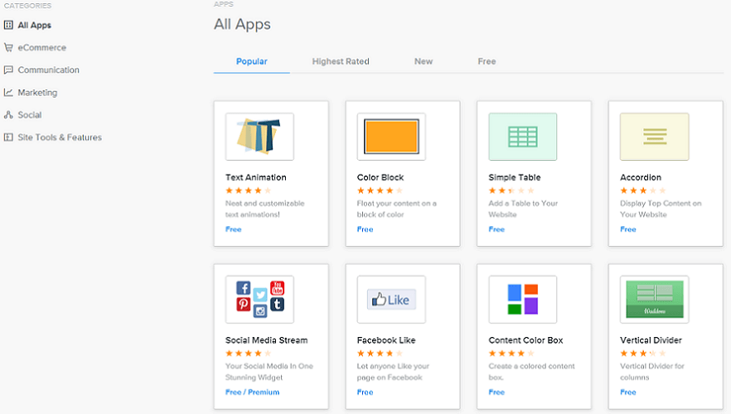Click the Site Tools & Features icon
Image resolution: width=731 pixels, height=414 pixels.
click(8, 137)
